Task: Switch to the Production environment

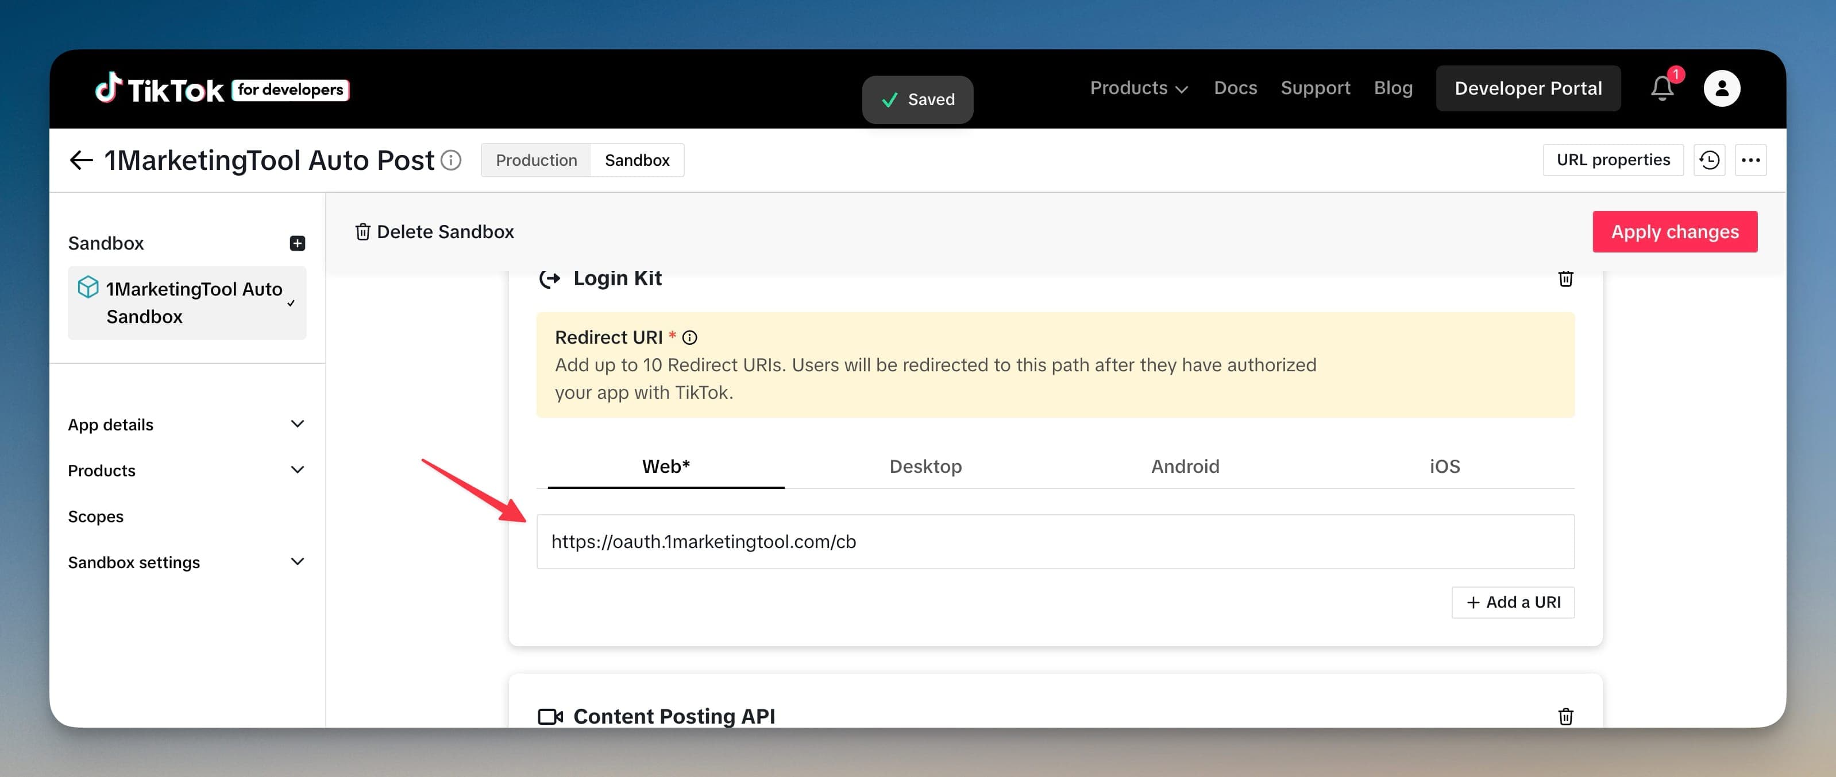Action: (536, 160)
